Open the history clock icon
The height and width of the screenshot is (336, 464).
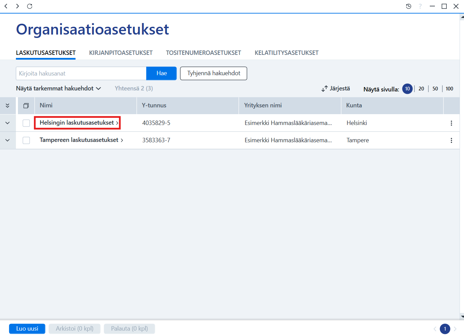[408, 6]
